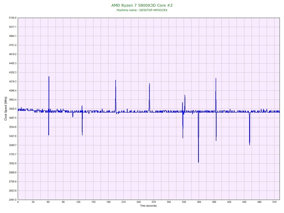Click the y-axis value 2756.9
The height and width of the screenshot is (213, 284).
pos(13,182)
